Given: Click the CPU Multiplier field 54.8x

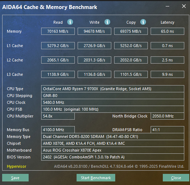Looking at the screenshot, I should pos(58,116).
